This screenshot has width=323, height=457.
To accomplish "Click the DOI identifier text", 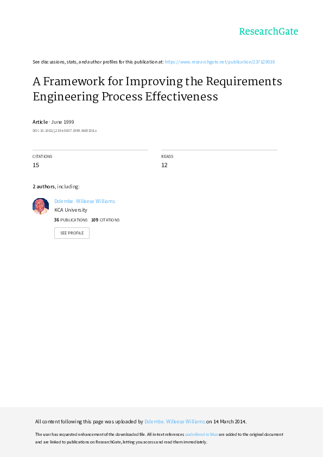I will click(x=65, y=131).
